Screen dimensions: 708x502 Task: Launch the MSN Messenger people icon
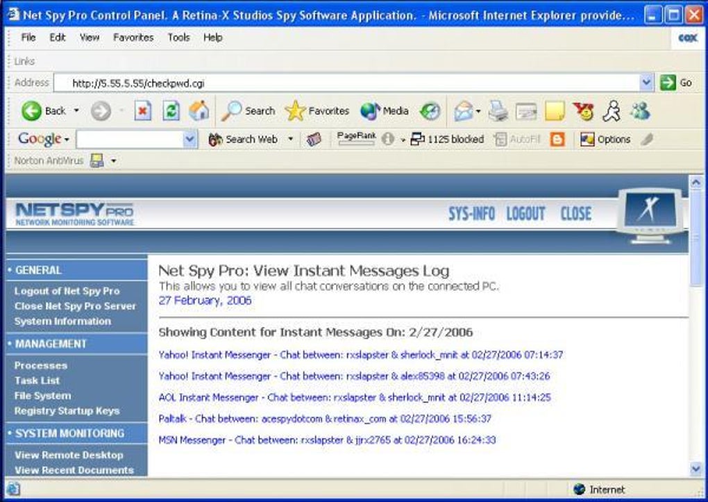(x=640, y=110)
